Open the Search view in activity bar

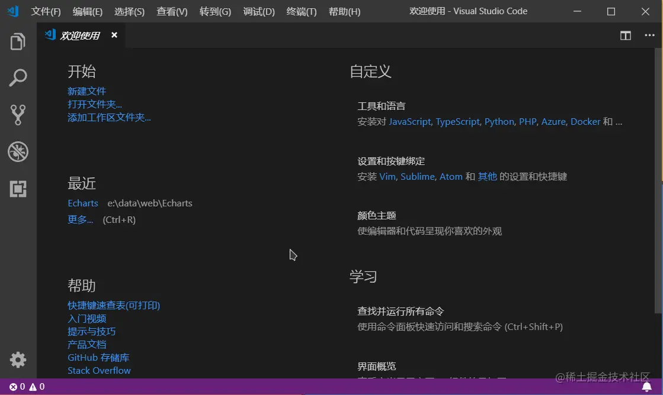[x=18, y=78]
